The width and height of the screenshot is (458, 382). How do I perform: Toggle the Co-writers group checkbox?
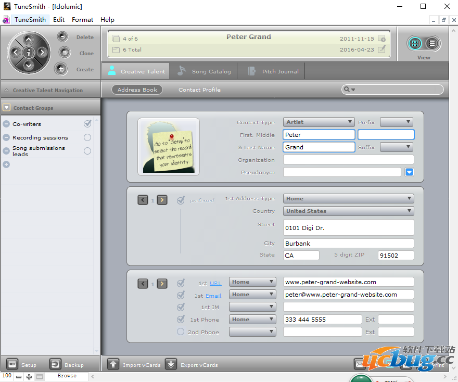click(x=87, y=124)
